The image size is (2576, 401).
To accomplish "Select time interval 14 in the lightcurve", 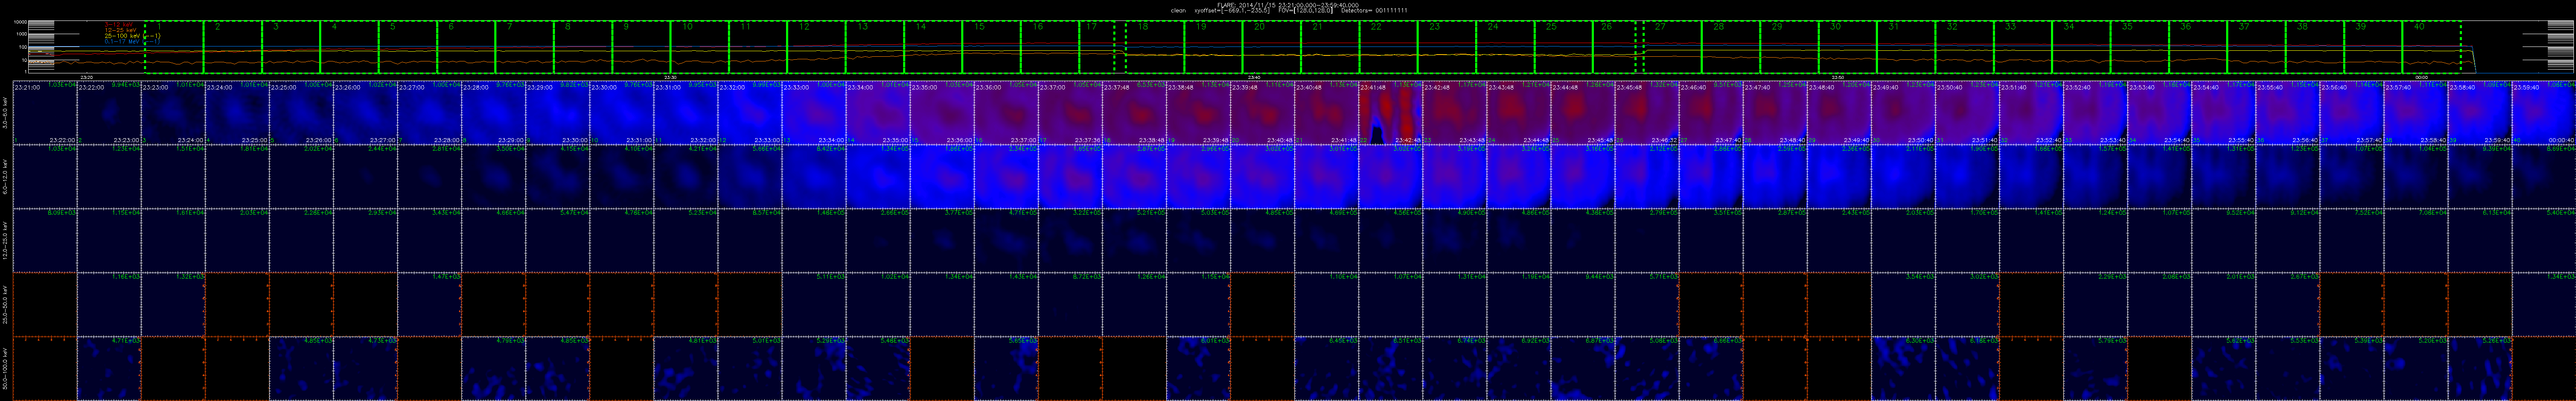I will (x=933, y=46).
